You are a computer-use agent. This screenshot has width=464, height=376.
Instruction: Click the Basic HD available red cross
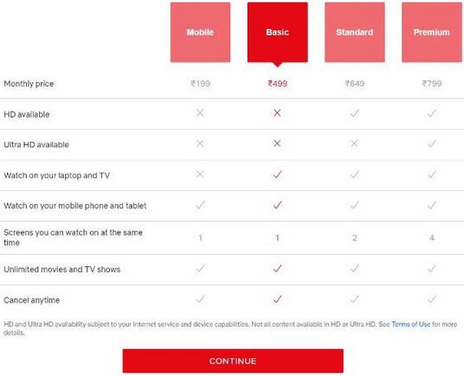pyautogui.click(x=277, y=113)
